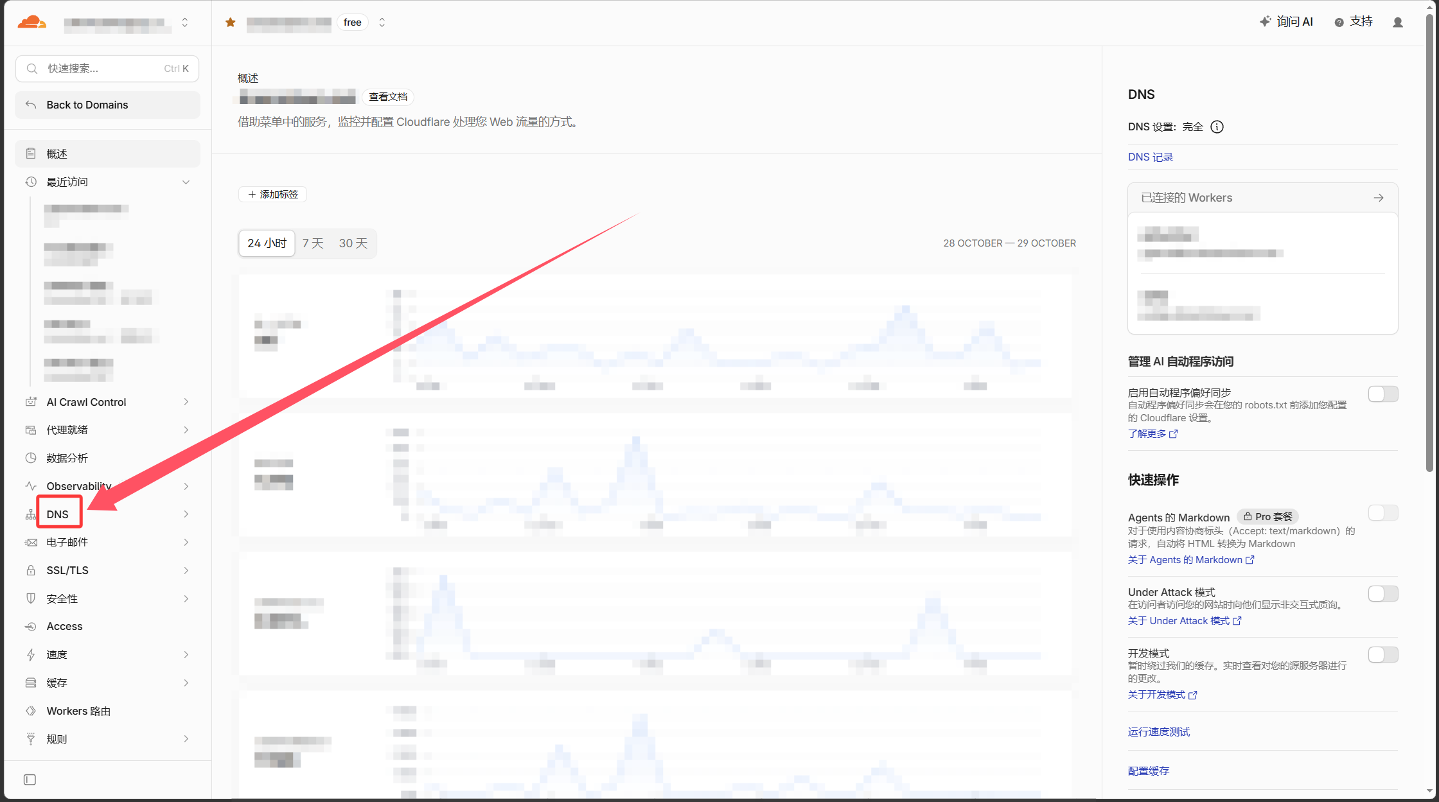Collapse sidebar using bottom panel icon
This screenshot has height=802, width=1439.
[x=30, y=780]
